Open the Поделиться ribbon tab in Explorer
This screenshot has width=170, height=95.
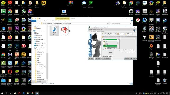tap(47, 21)
